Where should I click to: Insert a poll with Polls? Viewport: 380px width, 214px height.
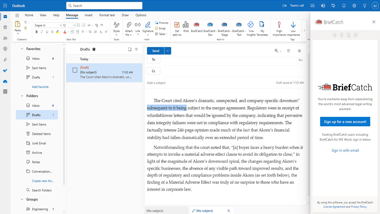coord(186,27)
